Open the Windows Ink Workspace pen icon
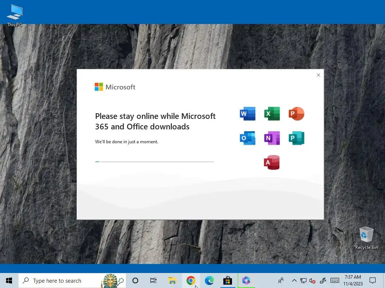 click(x=323, y=280)
